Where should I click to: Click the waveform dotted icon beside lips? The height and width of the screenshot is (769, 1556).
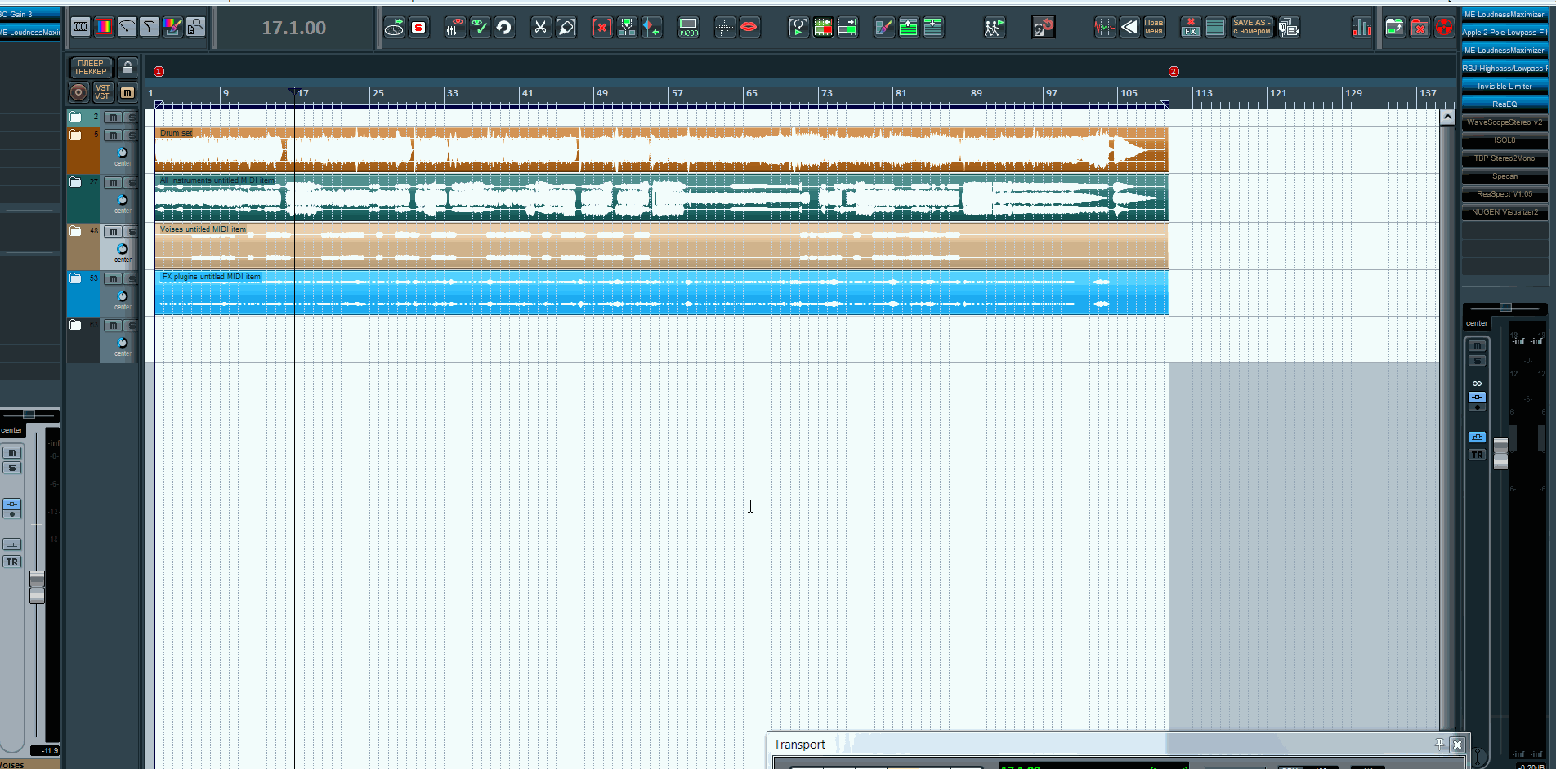724,28
